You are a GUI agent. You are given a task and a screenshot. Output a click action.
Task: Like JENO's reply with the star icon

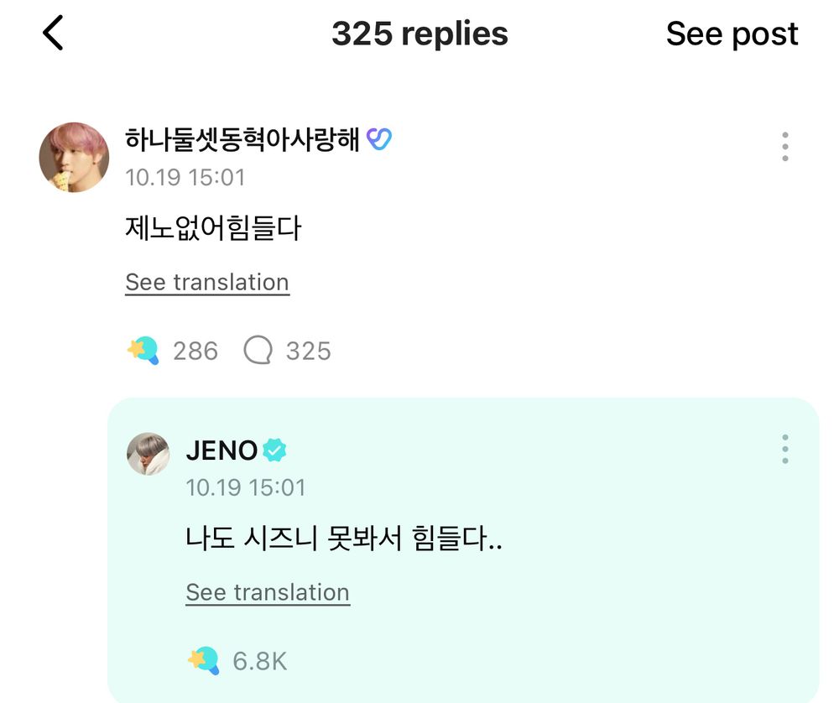point(204,660)
